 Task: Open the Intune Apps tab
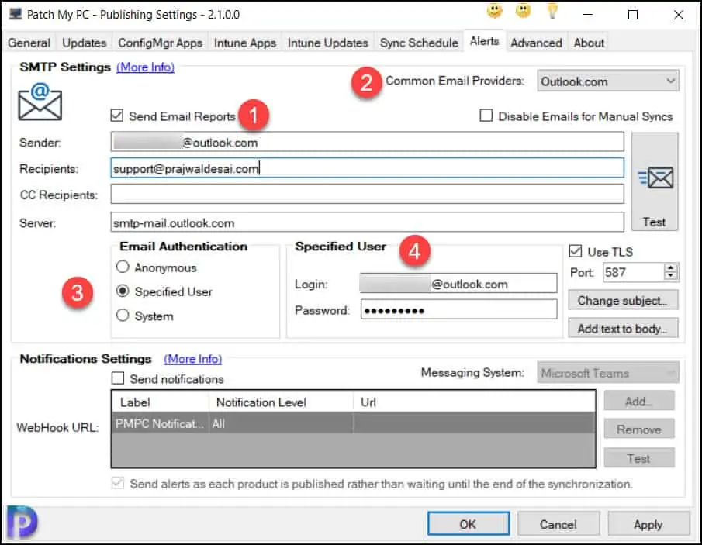click(245, 43)
